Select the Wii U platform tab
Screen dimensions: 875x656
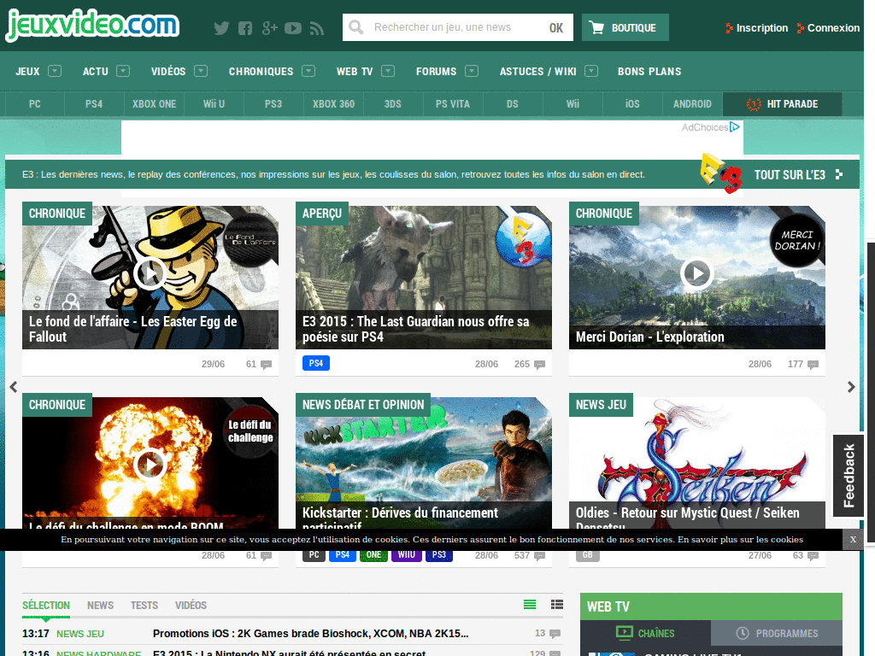pyautogui.click(x=214, y=103)
